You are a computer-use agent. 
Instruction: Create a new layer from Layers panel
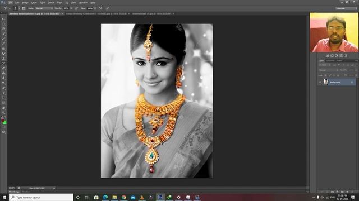pyautogui.click(x=347, y=192)
